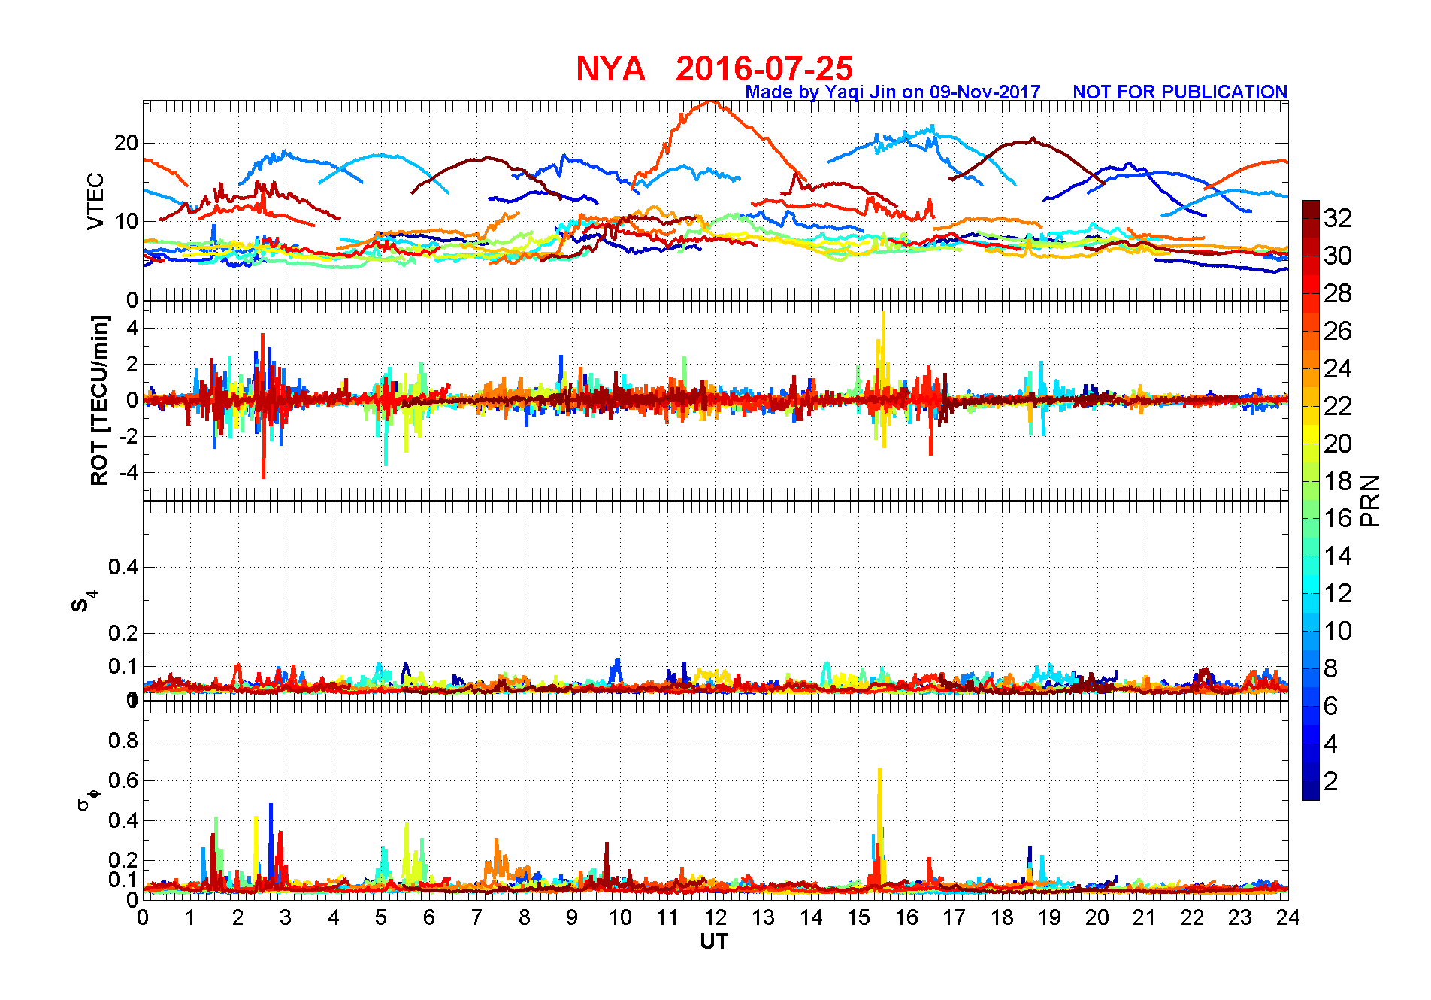Click inside the S4 plot panel
Screen dimensions: 1431x1000
(715, 600)
